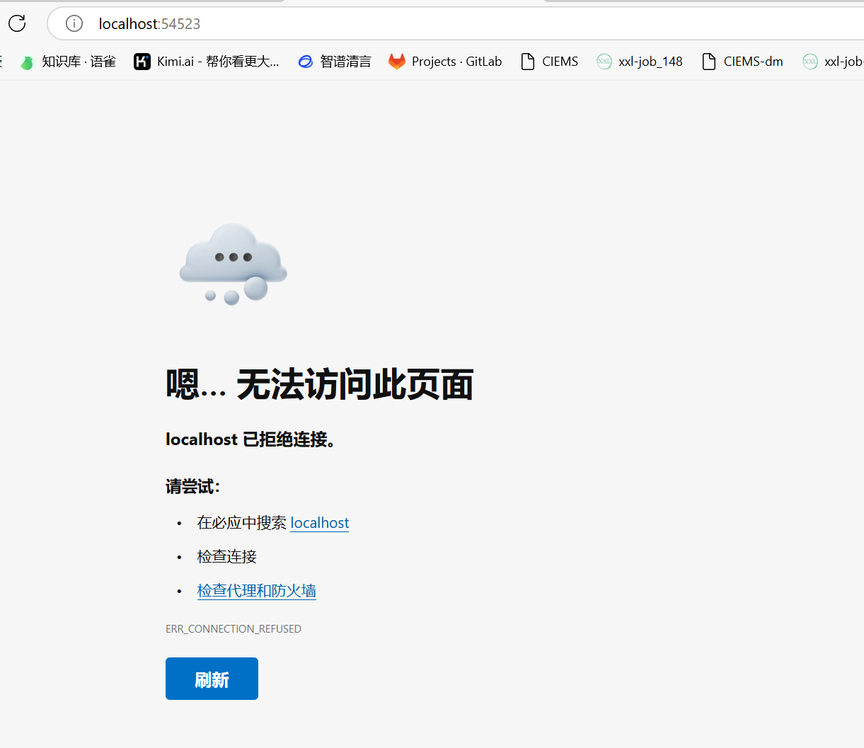Viewport: 864px width, 748px height.
Task: Click the xxl-job_148 bookmark favicon
Action: pos(604,62)
